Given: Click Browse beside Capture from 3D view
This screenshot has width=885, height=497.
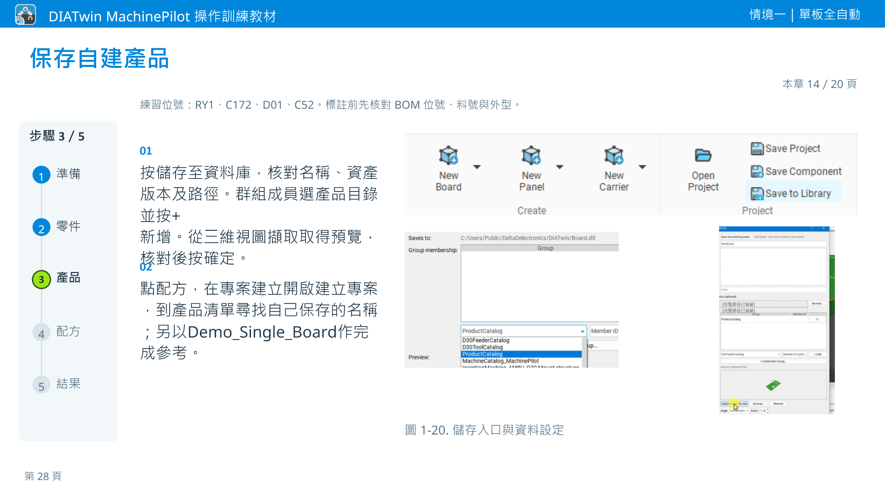Looking at the screenshot, I should [758, 403].
